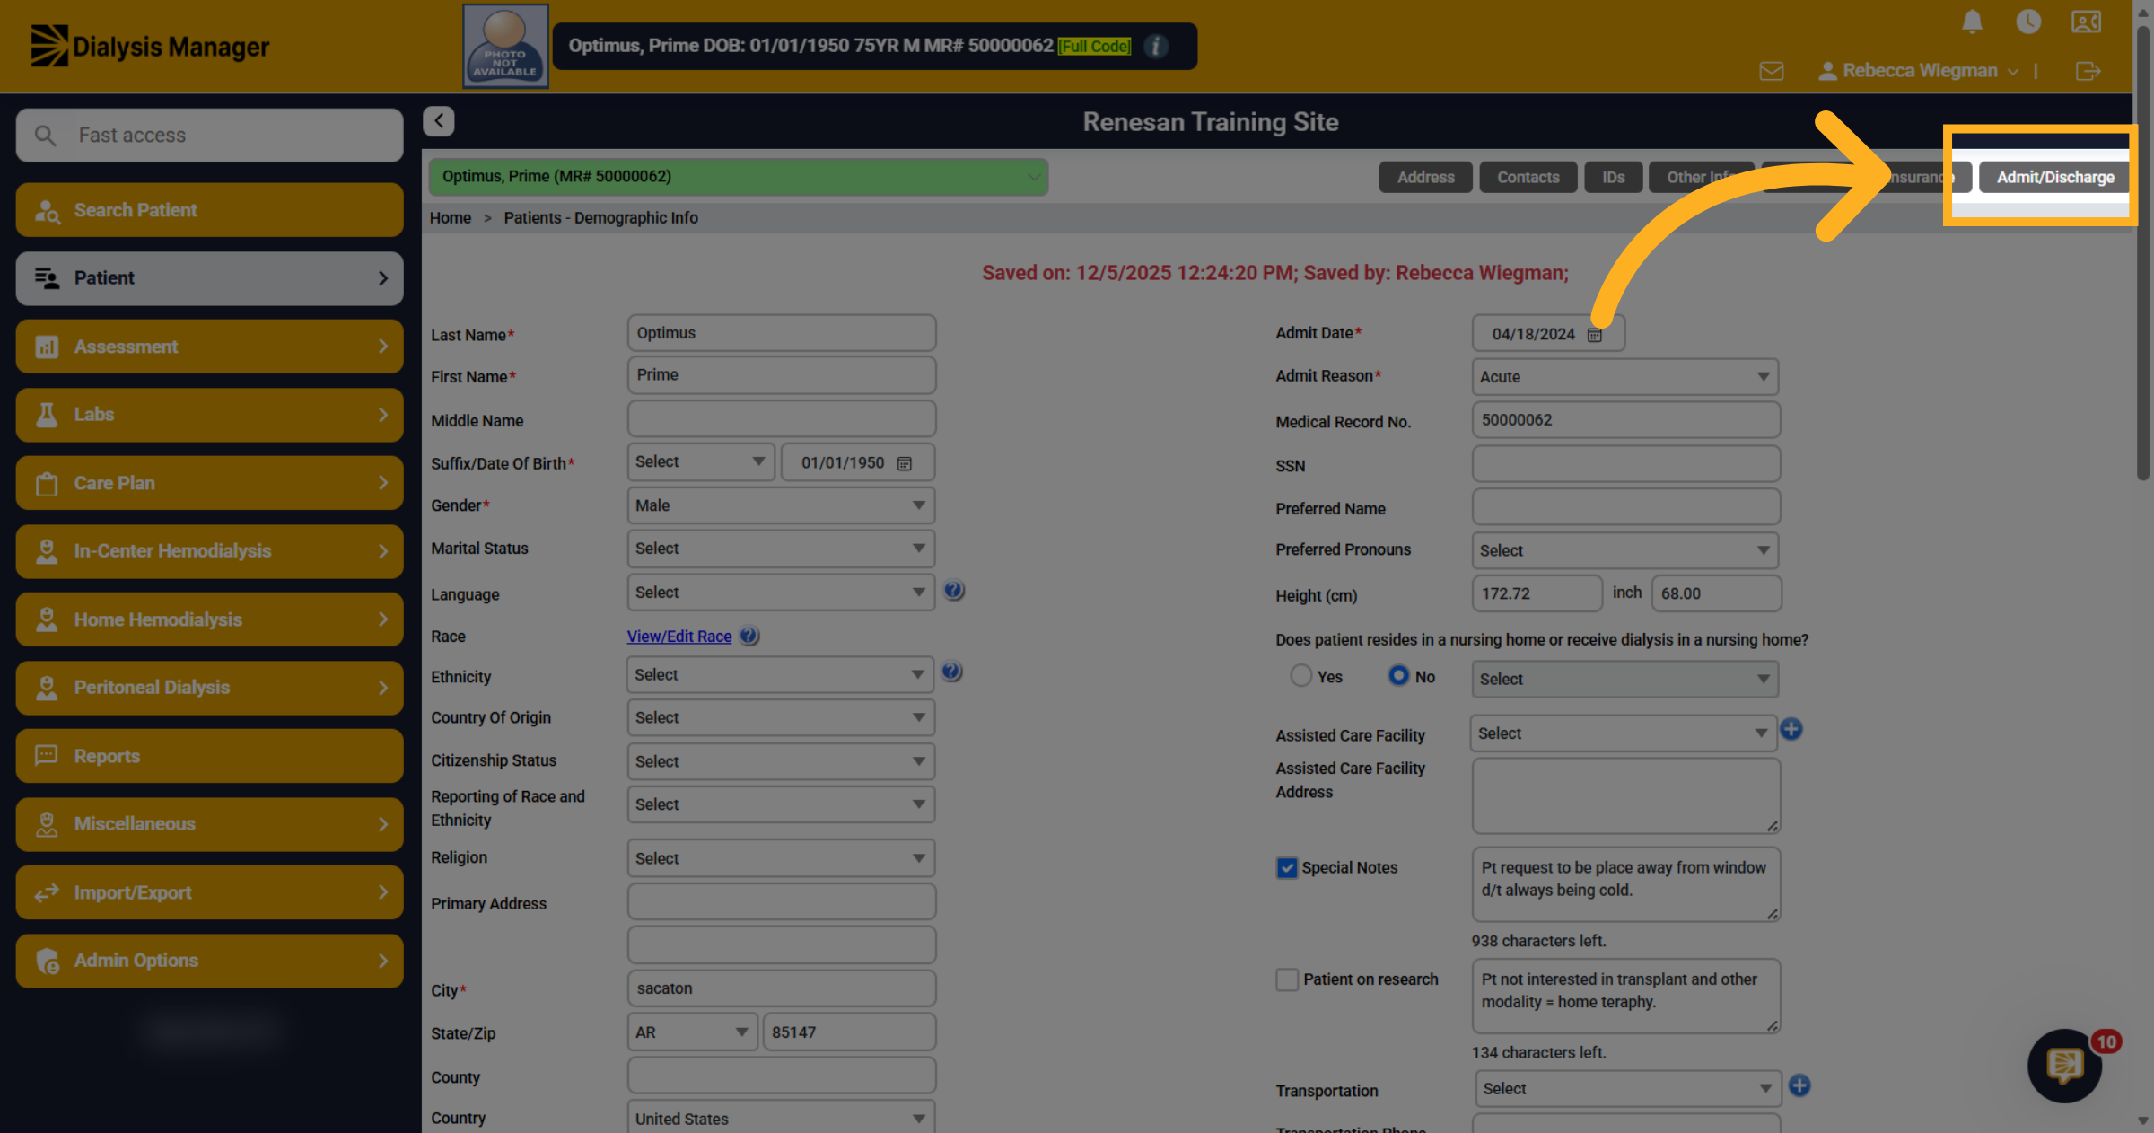This screenshot has height=1133, width=2154.
Task: Expand the patient selector Optimus, Prime dropdown
Action: click(x=738, y=177)
